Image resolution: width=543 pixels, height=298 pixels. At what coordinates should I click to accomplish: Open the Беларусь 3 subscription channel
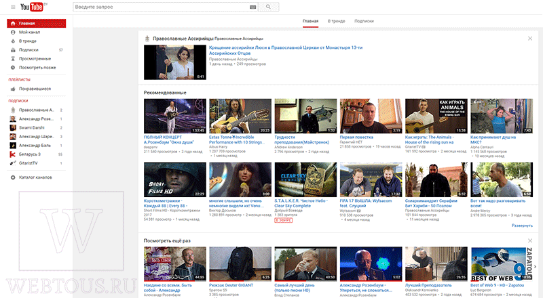coord(29,154)
